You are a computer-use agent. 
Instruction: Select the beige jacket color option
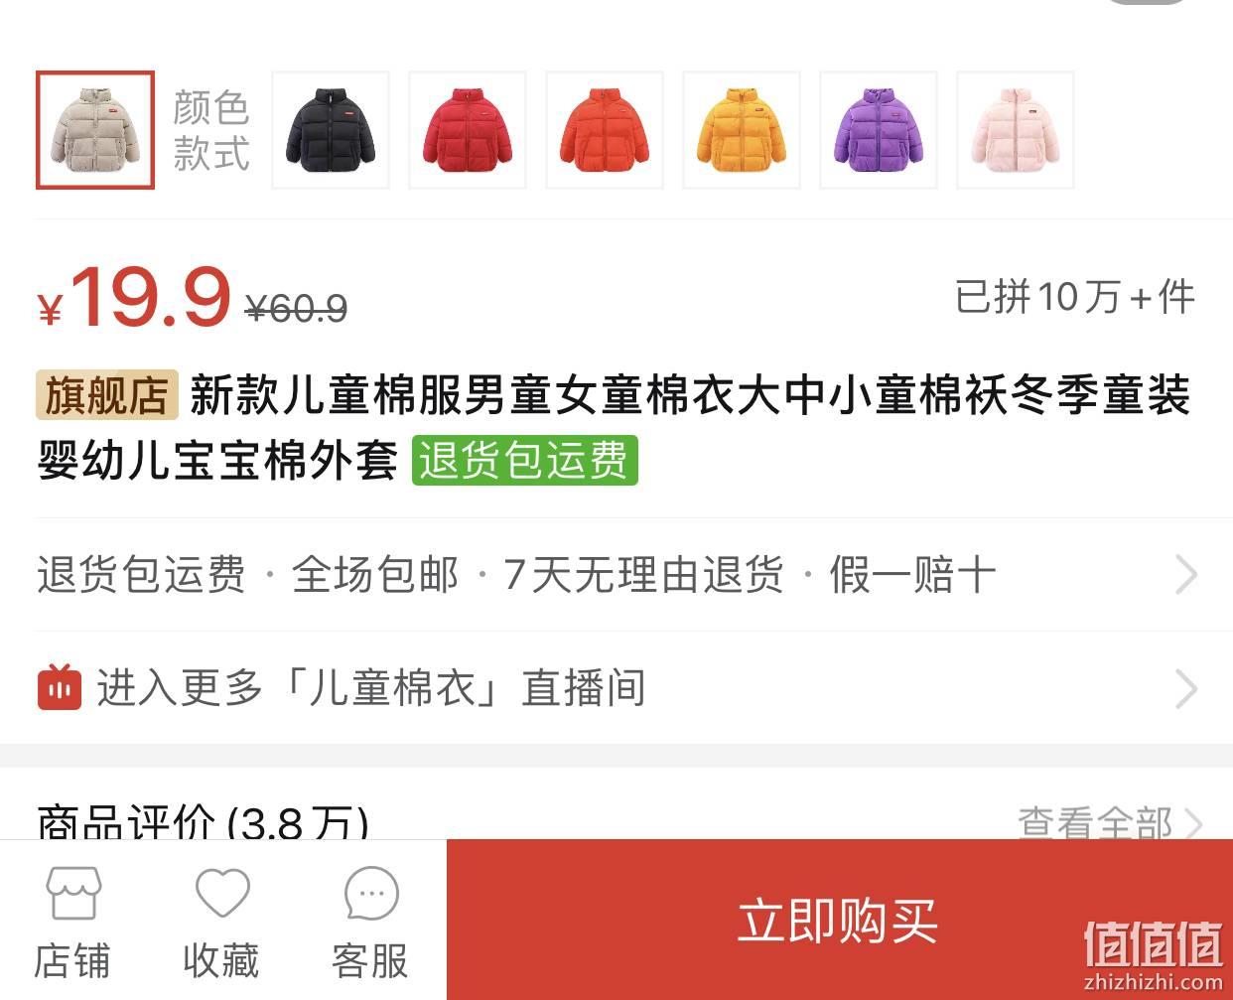(x=95, y=130)
